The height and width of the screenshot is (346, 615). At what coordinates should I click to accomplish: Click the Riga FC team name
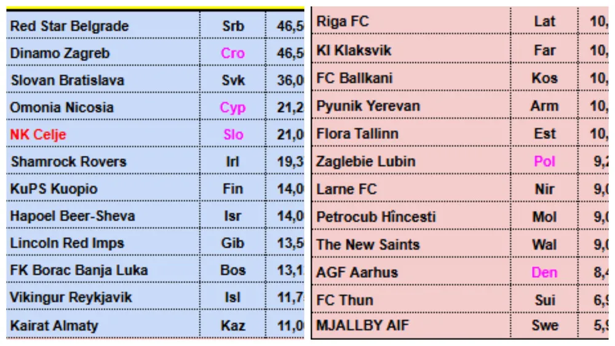(x=343, y=22)
